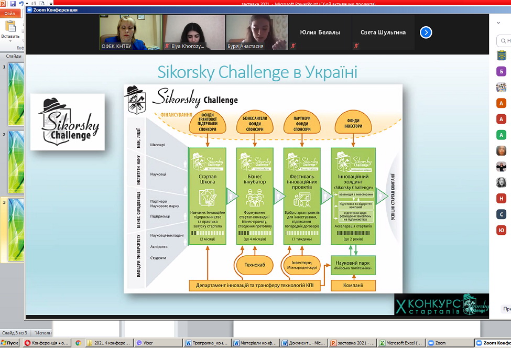511x348 pixels.
Task: Select the Elya Khorozy video tile
Action: (194, 32)
